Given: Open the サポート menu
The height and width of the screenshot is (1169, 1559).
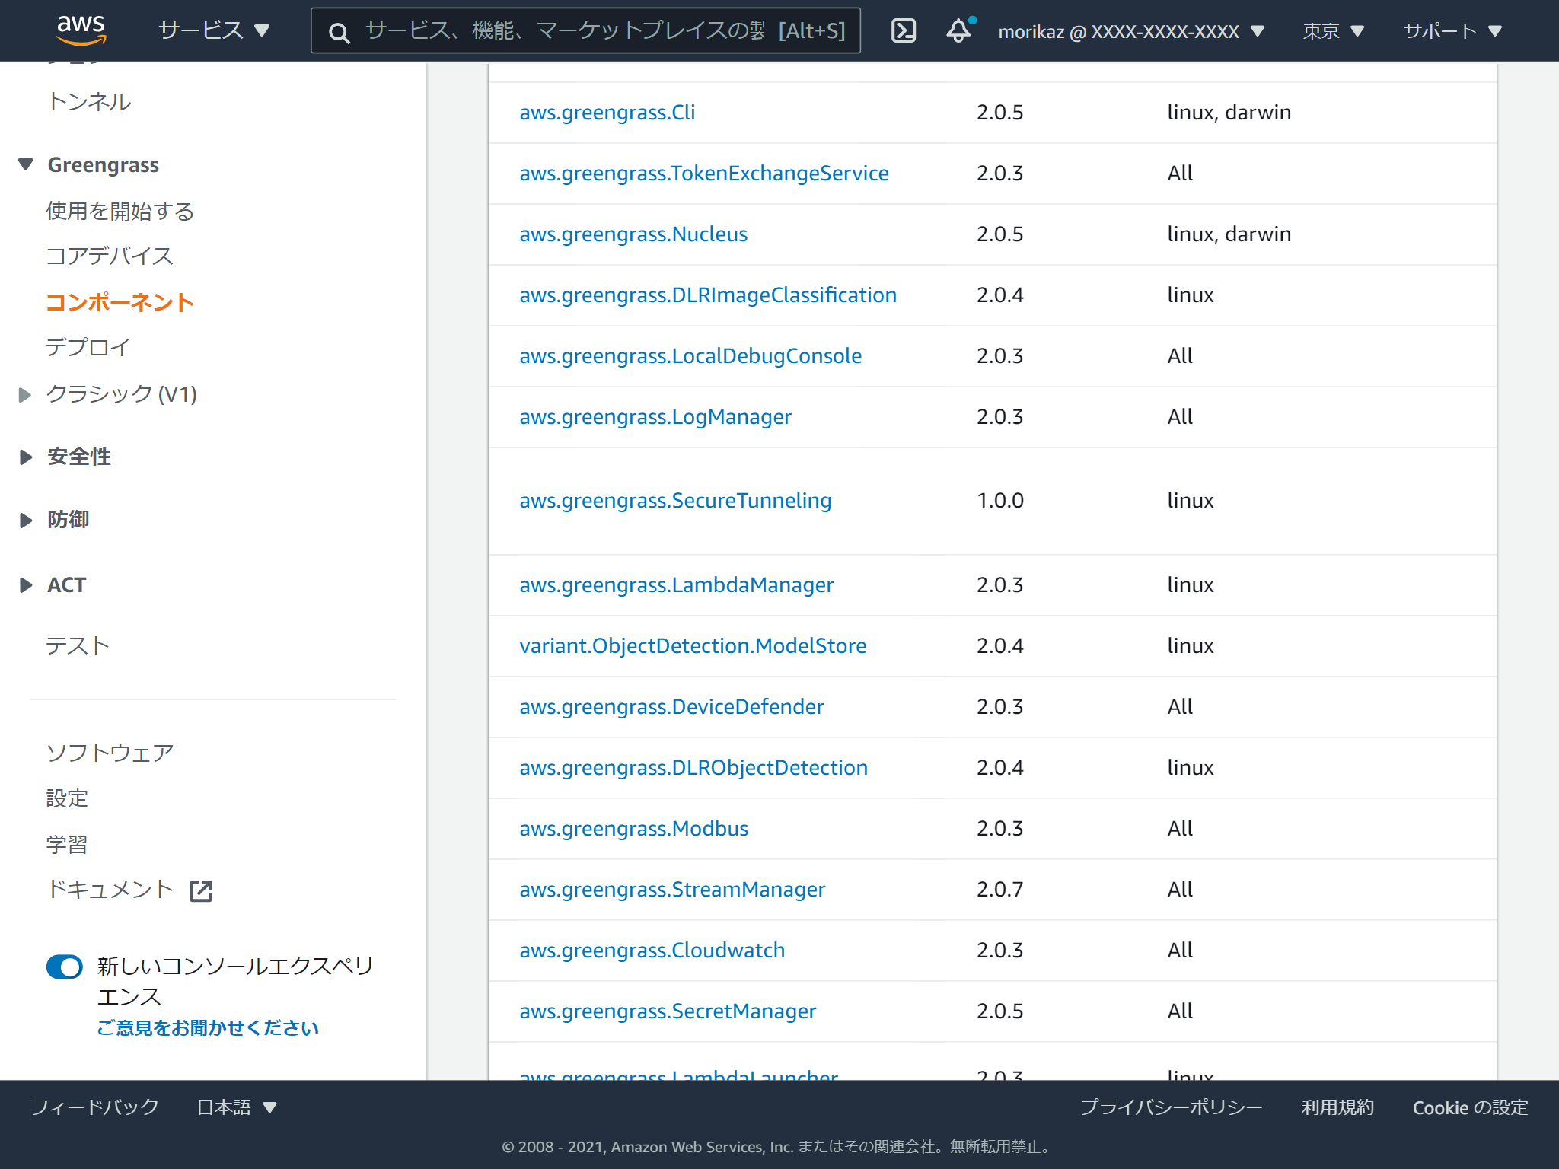Looking at the screenshot, I should (x=1452, y=30).
